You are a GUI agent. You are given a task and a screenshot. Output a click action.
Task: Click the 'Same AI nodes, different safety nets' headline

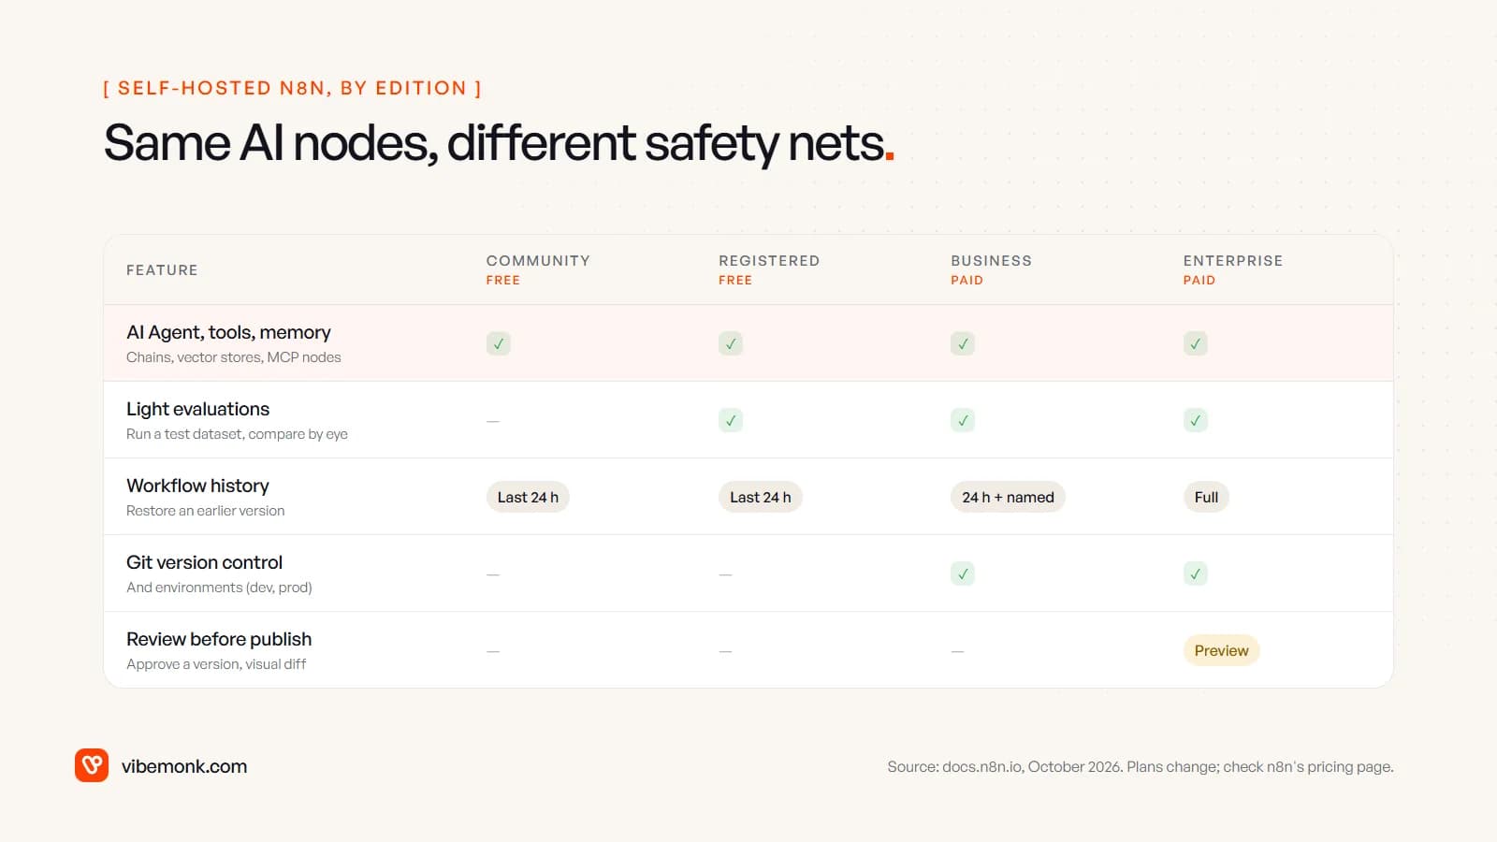499,143
